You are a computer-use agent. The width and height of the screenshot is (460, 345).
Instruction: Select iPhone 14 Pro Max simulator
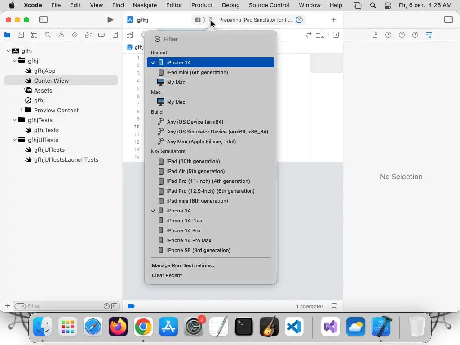click(210, 240)
